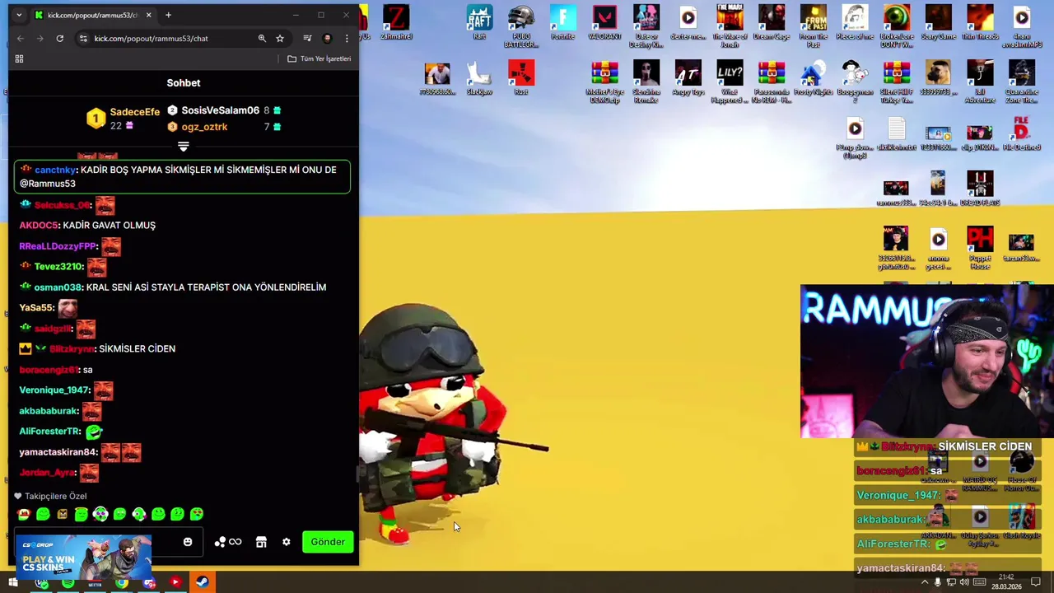This screenshot has width=1054, height=593.
Task: Open chat settings gear icon
Action: 286,542
